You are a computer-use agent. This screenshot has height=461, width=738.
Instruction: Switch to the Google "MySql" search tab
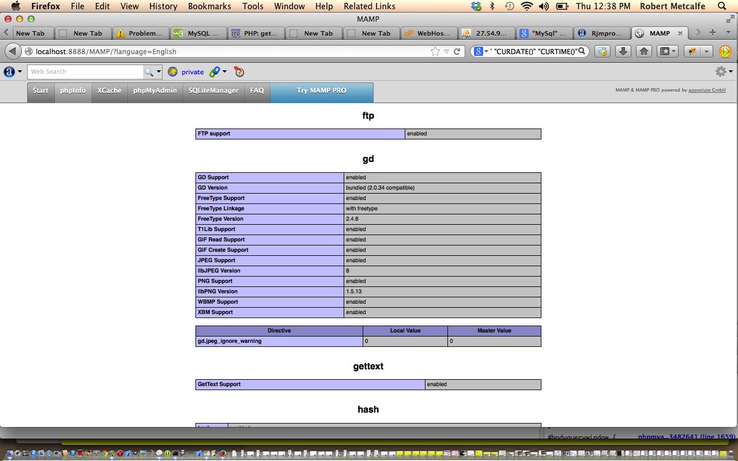(x=544, y=33)
